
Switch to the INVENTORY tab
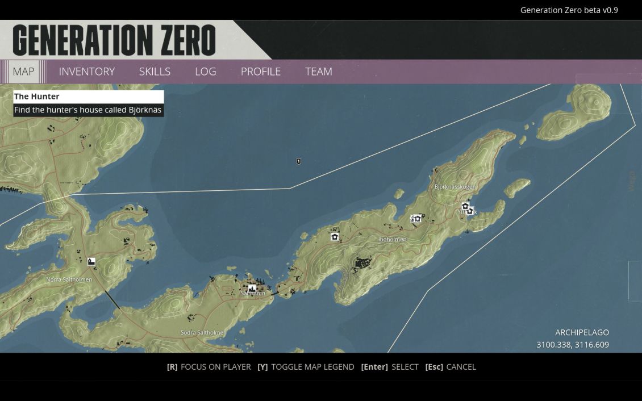click(87, 72)
